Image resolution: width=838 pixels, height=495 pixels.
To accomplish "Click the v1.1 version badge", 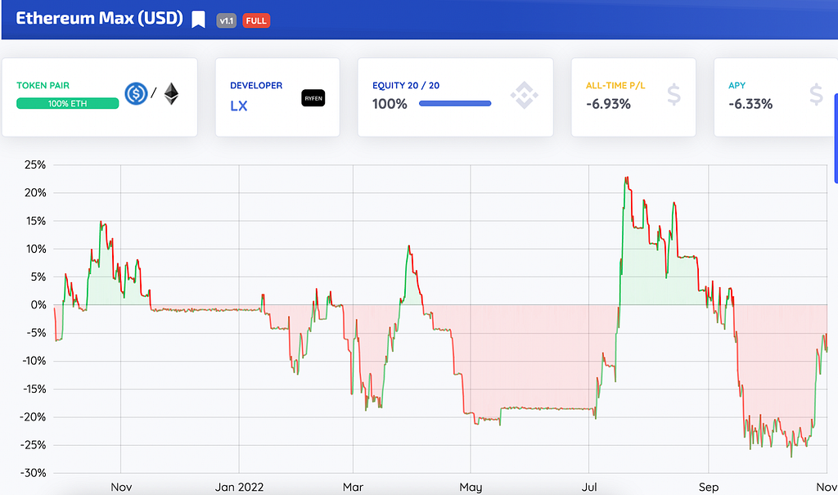I will 227,20.
